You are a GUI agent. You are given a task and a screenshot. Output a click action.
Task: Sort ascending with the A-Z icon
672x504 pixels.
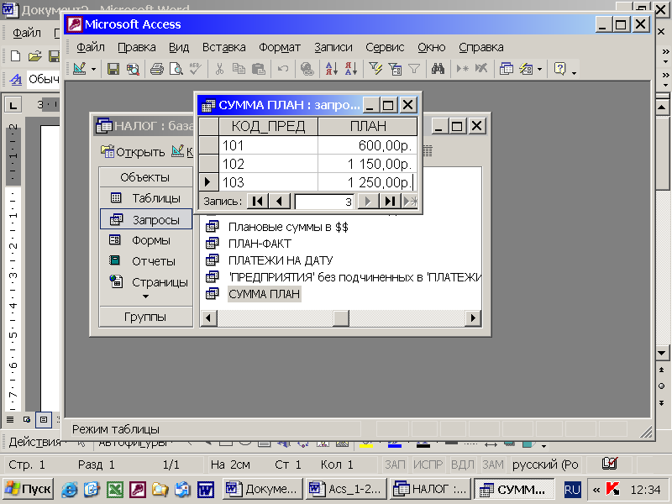click(x=331, y=69)
